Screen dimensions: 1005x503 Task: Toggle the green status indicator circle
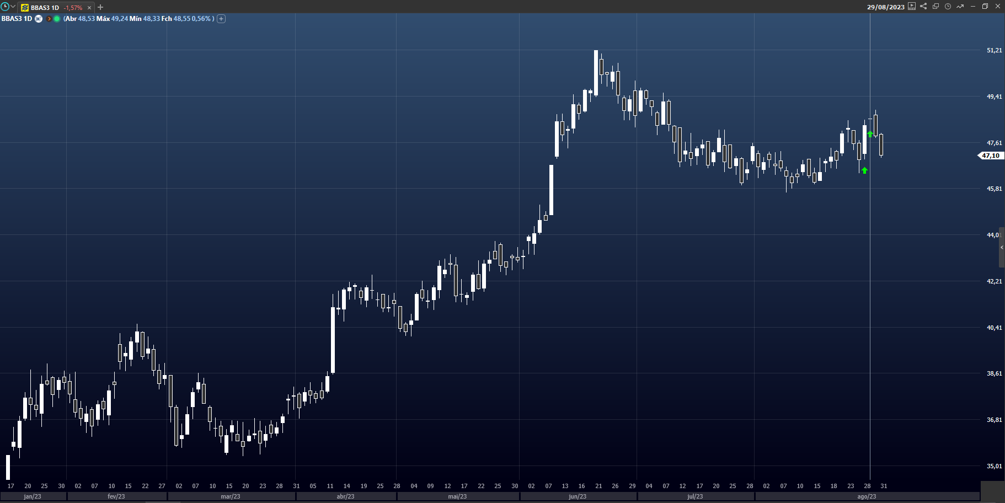pos(57,19)
